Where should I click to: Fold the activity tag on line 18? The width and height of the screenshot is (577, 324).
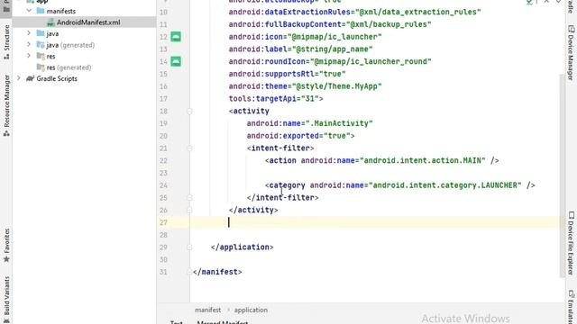(x=189, y=111)
